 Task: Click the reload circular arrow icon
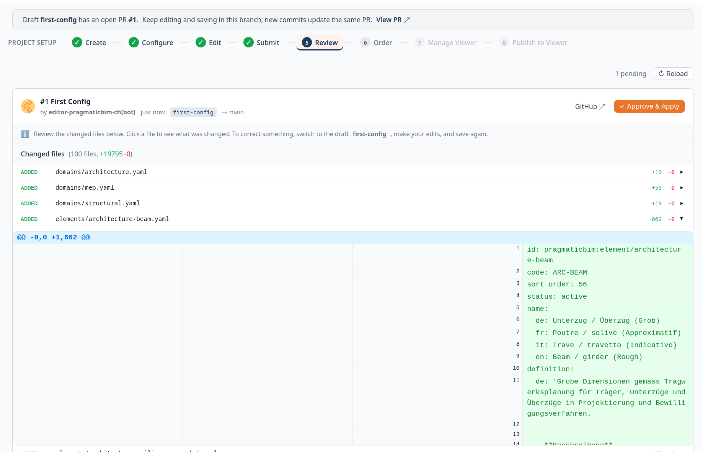coord(661,73)
